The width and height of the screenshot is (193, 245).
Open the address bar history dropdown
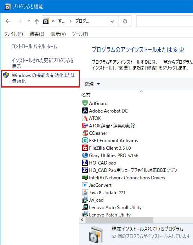point(112,21)
